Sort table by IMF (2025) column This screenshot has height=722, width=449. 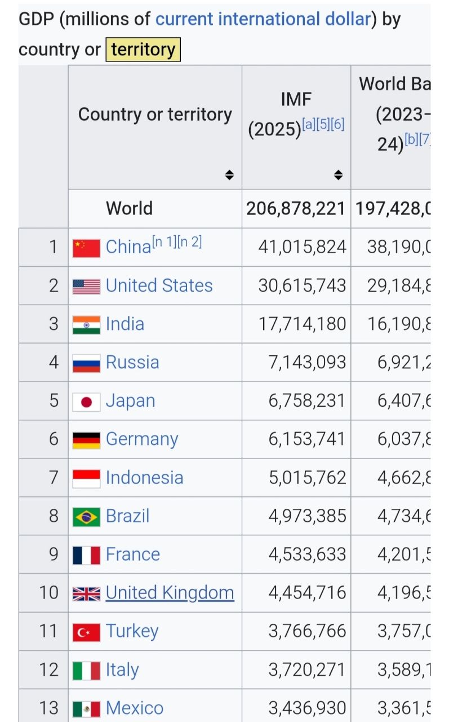coord(338,175)
